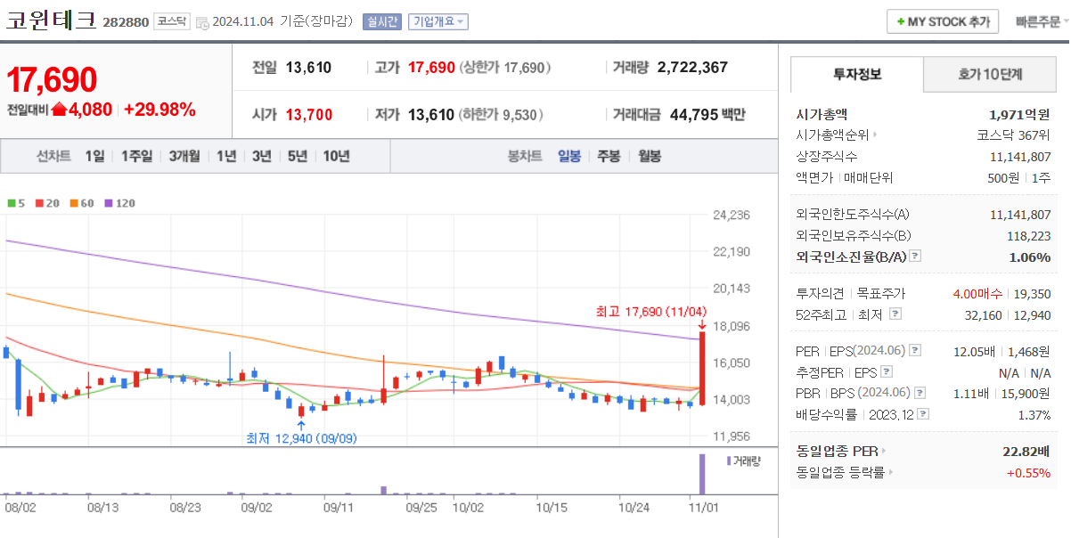
Task: Click 동일업종 PER value 22.82배
Action: click(x=1026, y=452)
